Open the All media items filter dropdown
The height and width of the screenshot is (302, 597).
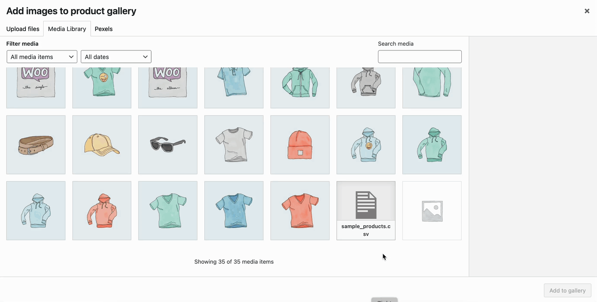(x=41, y=56)
